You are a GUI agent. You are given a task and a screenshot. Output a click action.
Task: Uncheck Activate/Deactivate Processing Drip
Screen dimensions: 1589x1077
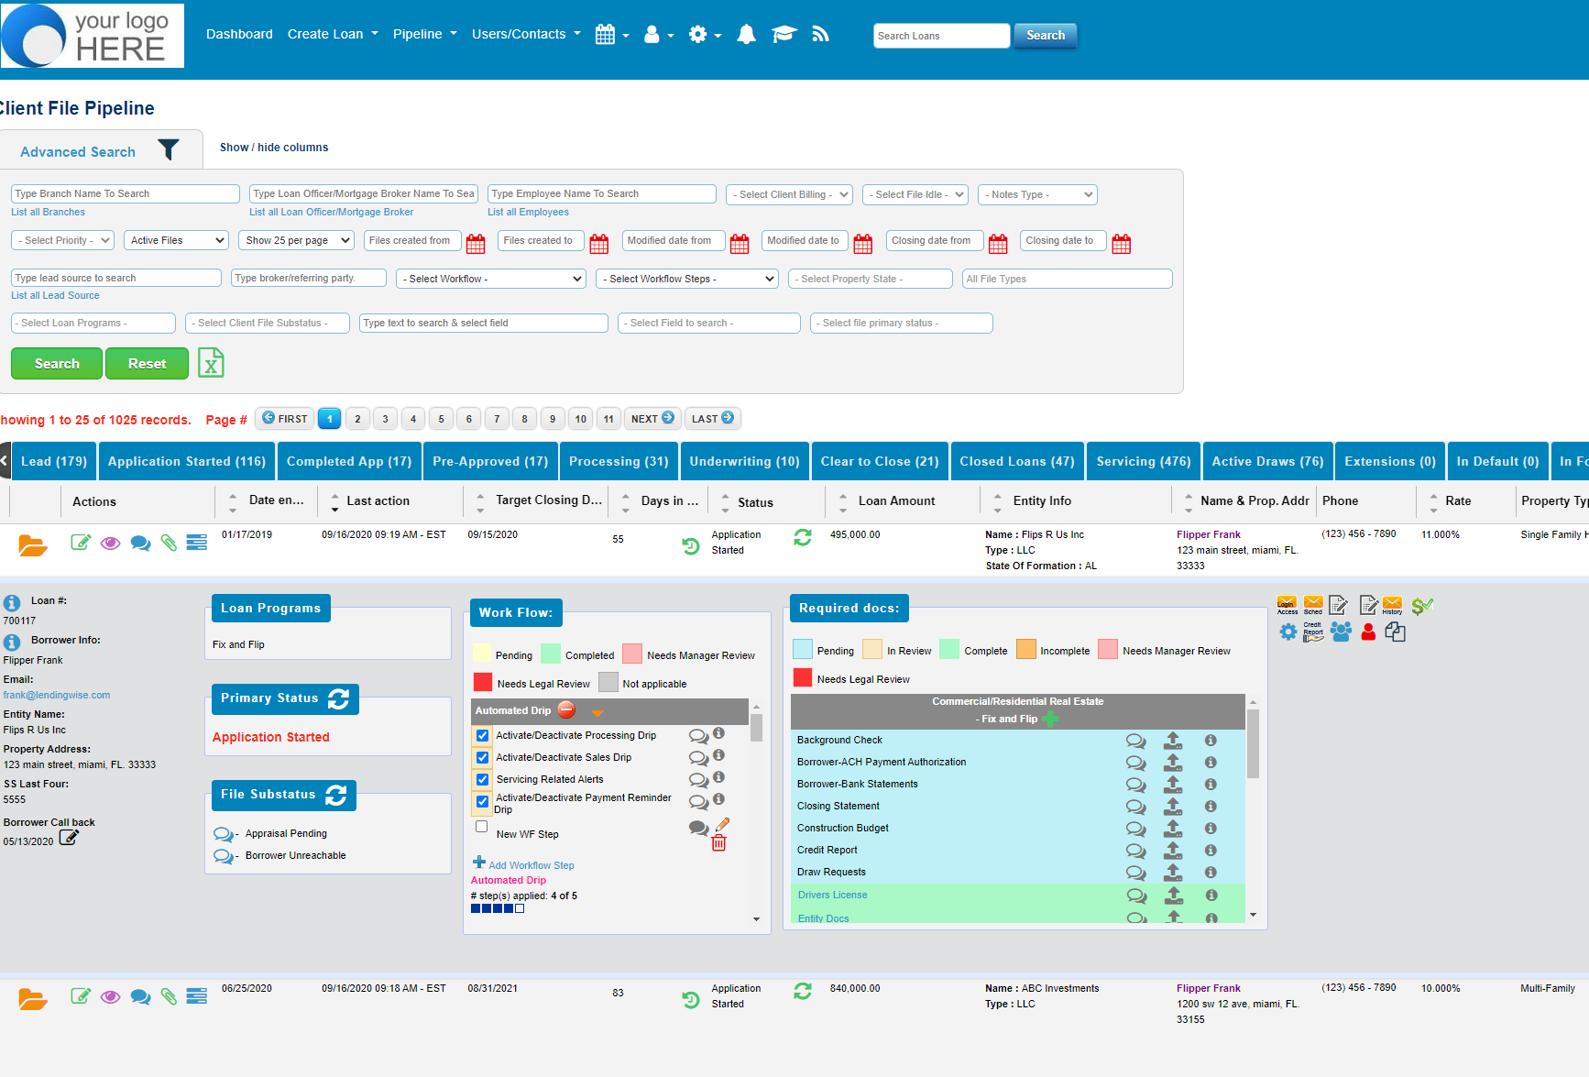coord(482,735)
